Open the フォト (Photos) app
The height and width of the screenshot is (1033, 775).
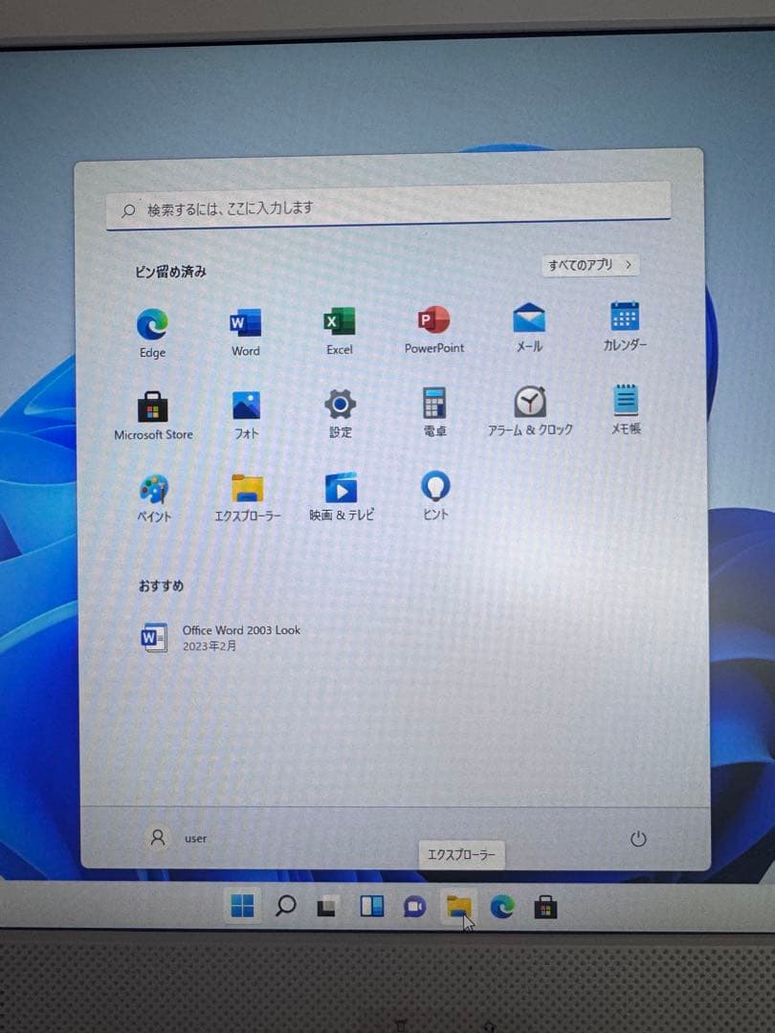click(245, 407)
